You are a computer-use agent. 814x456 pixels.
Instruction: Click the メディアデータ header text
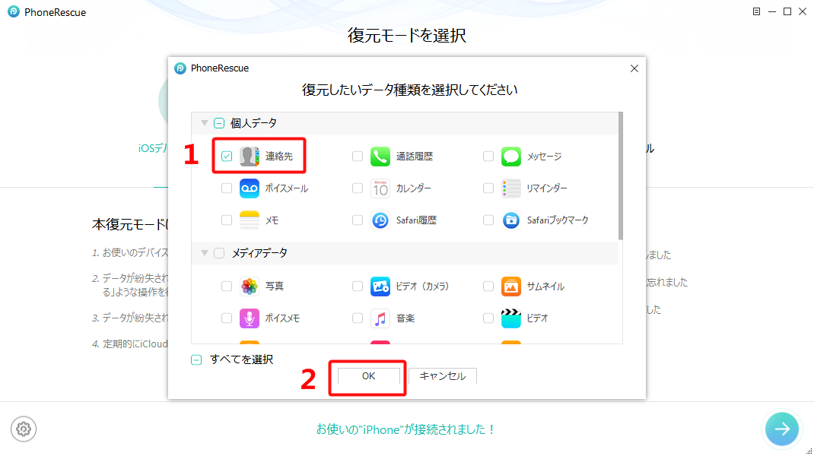click(259, 253)
